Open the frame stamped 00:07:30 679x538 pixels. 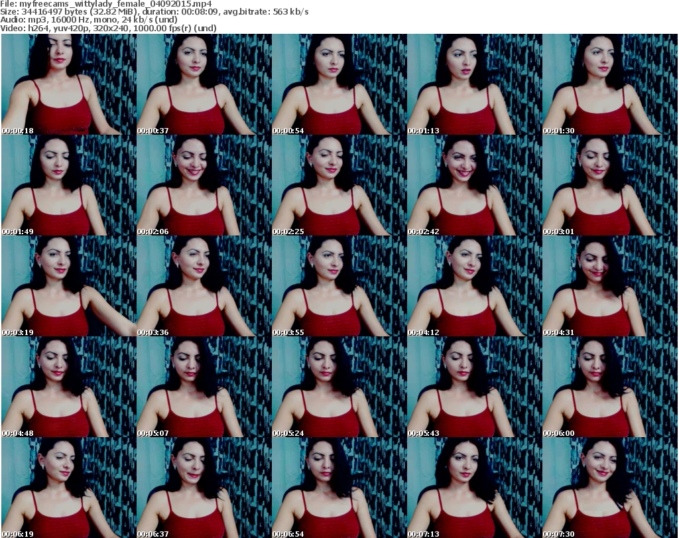[610, 488]
